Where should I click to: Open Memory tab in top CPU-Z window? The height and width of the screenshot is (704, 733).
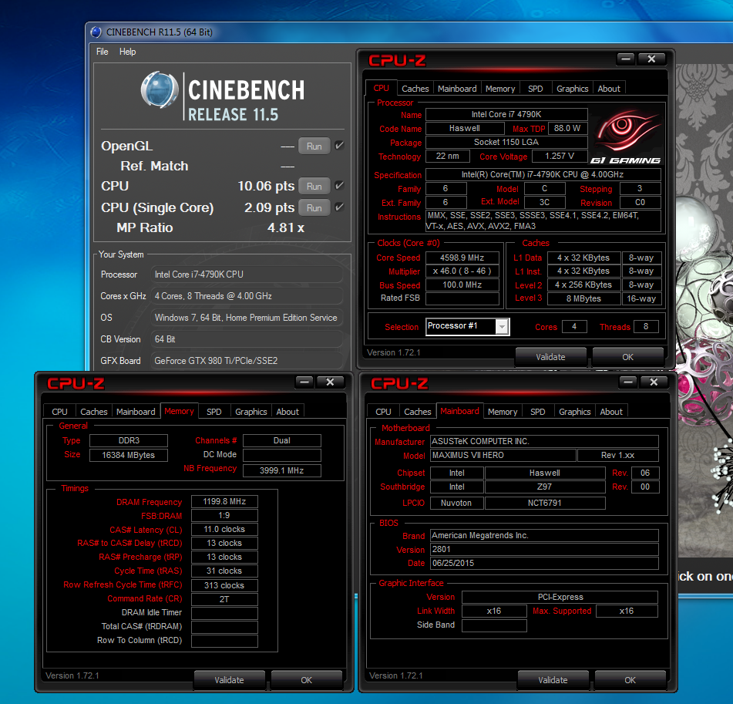tap(500, 89)
